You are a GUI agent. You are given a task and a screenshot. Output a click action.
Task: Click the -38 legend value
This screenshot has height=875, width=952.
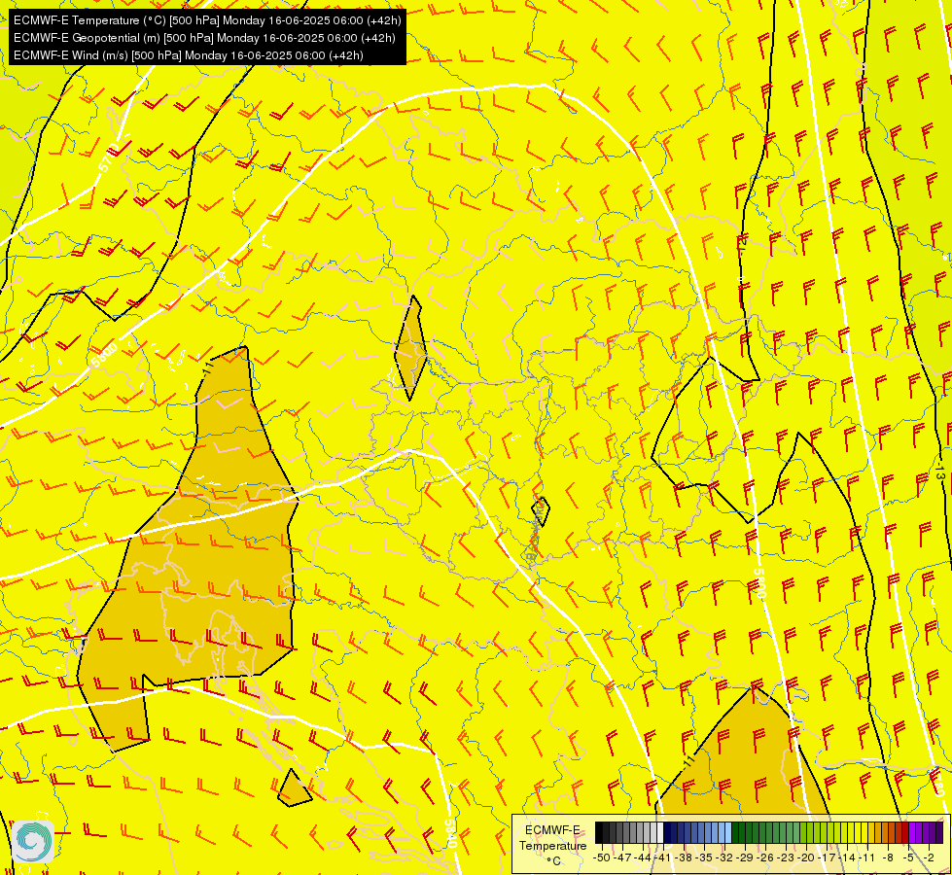684,857
